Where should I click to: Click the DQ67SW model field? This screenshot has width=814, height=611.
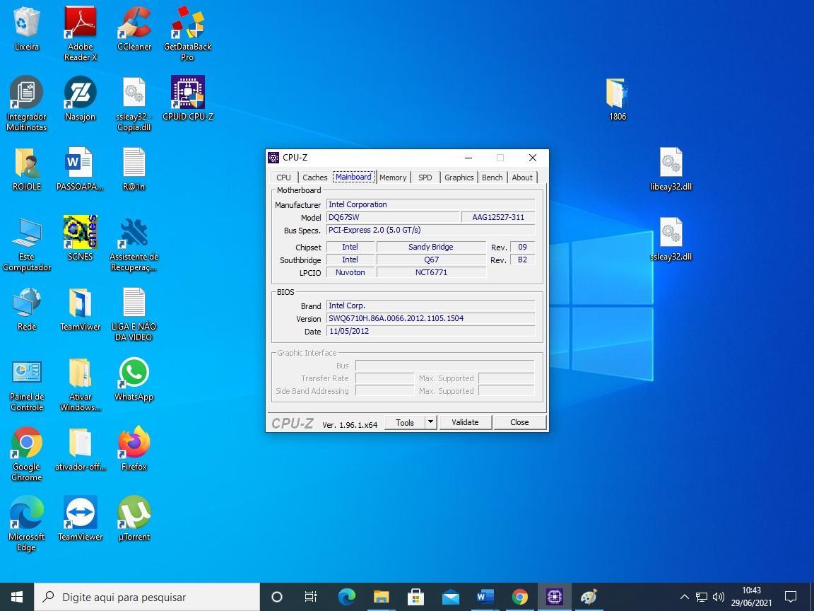point(393,217)
